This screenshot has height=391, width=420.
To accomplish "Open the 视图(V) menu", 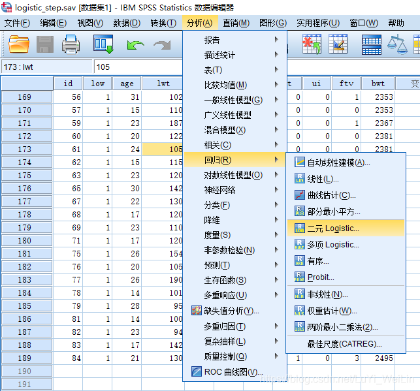I will (90, 23).
